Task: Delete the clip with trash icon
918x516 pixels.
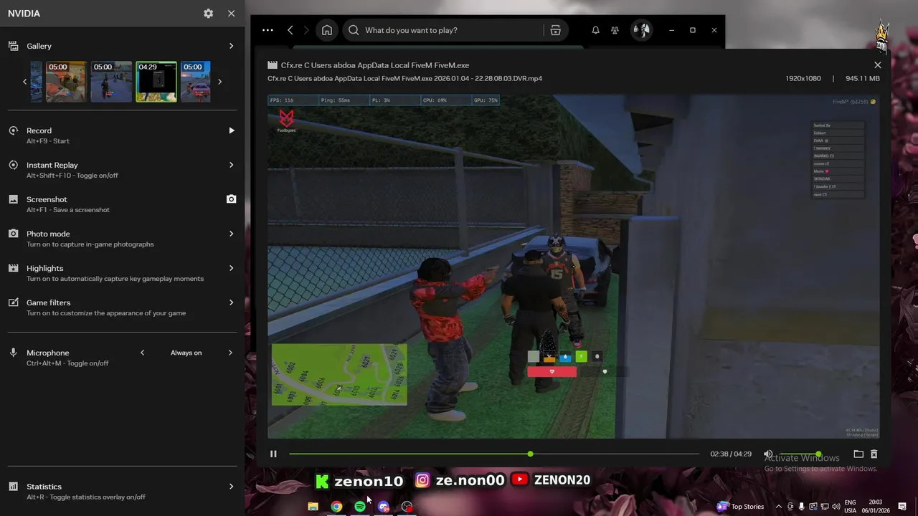Action: (874, 454)
